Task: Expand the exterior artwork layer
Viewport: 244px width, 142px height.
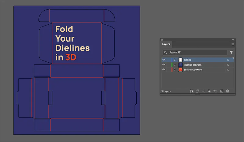Action: pos(175,70)
